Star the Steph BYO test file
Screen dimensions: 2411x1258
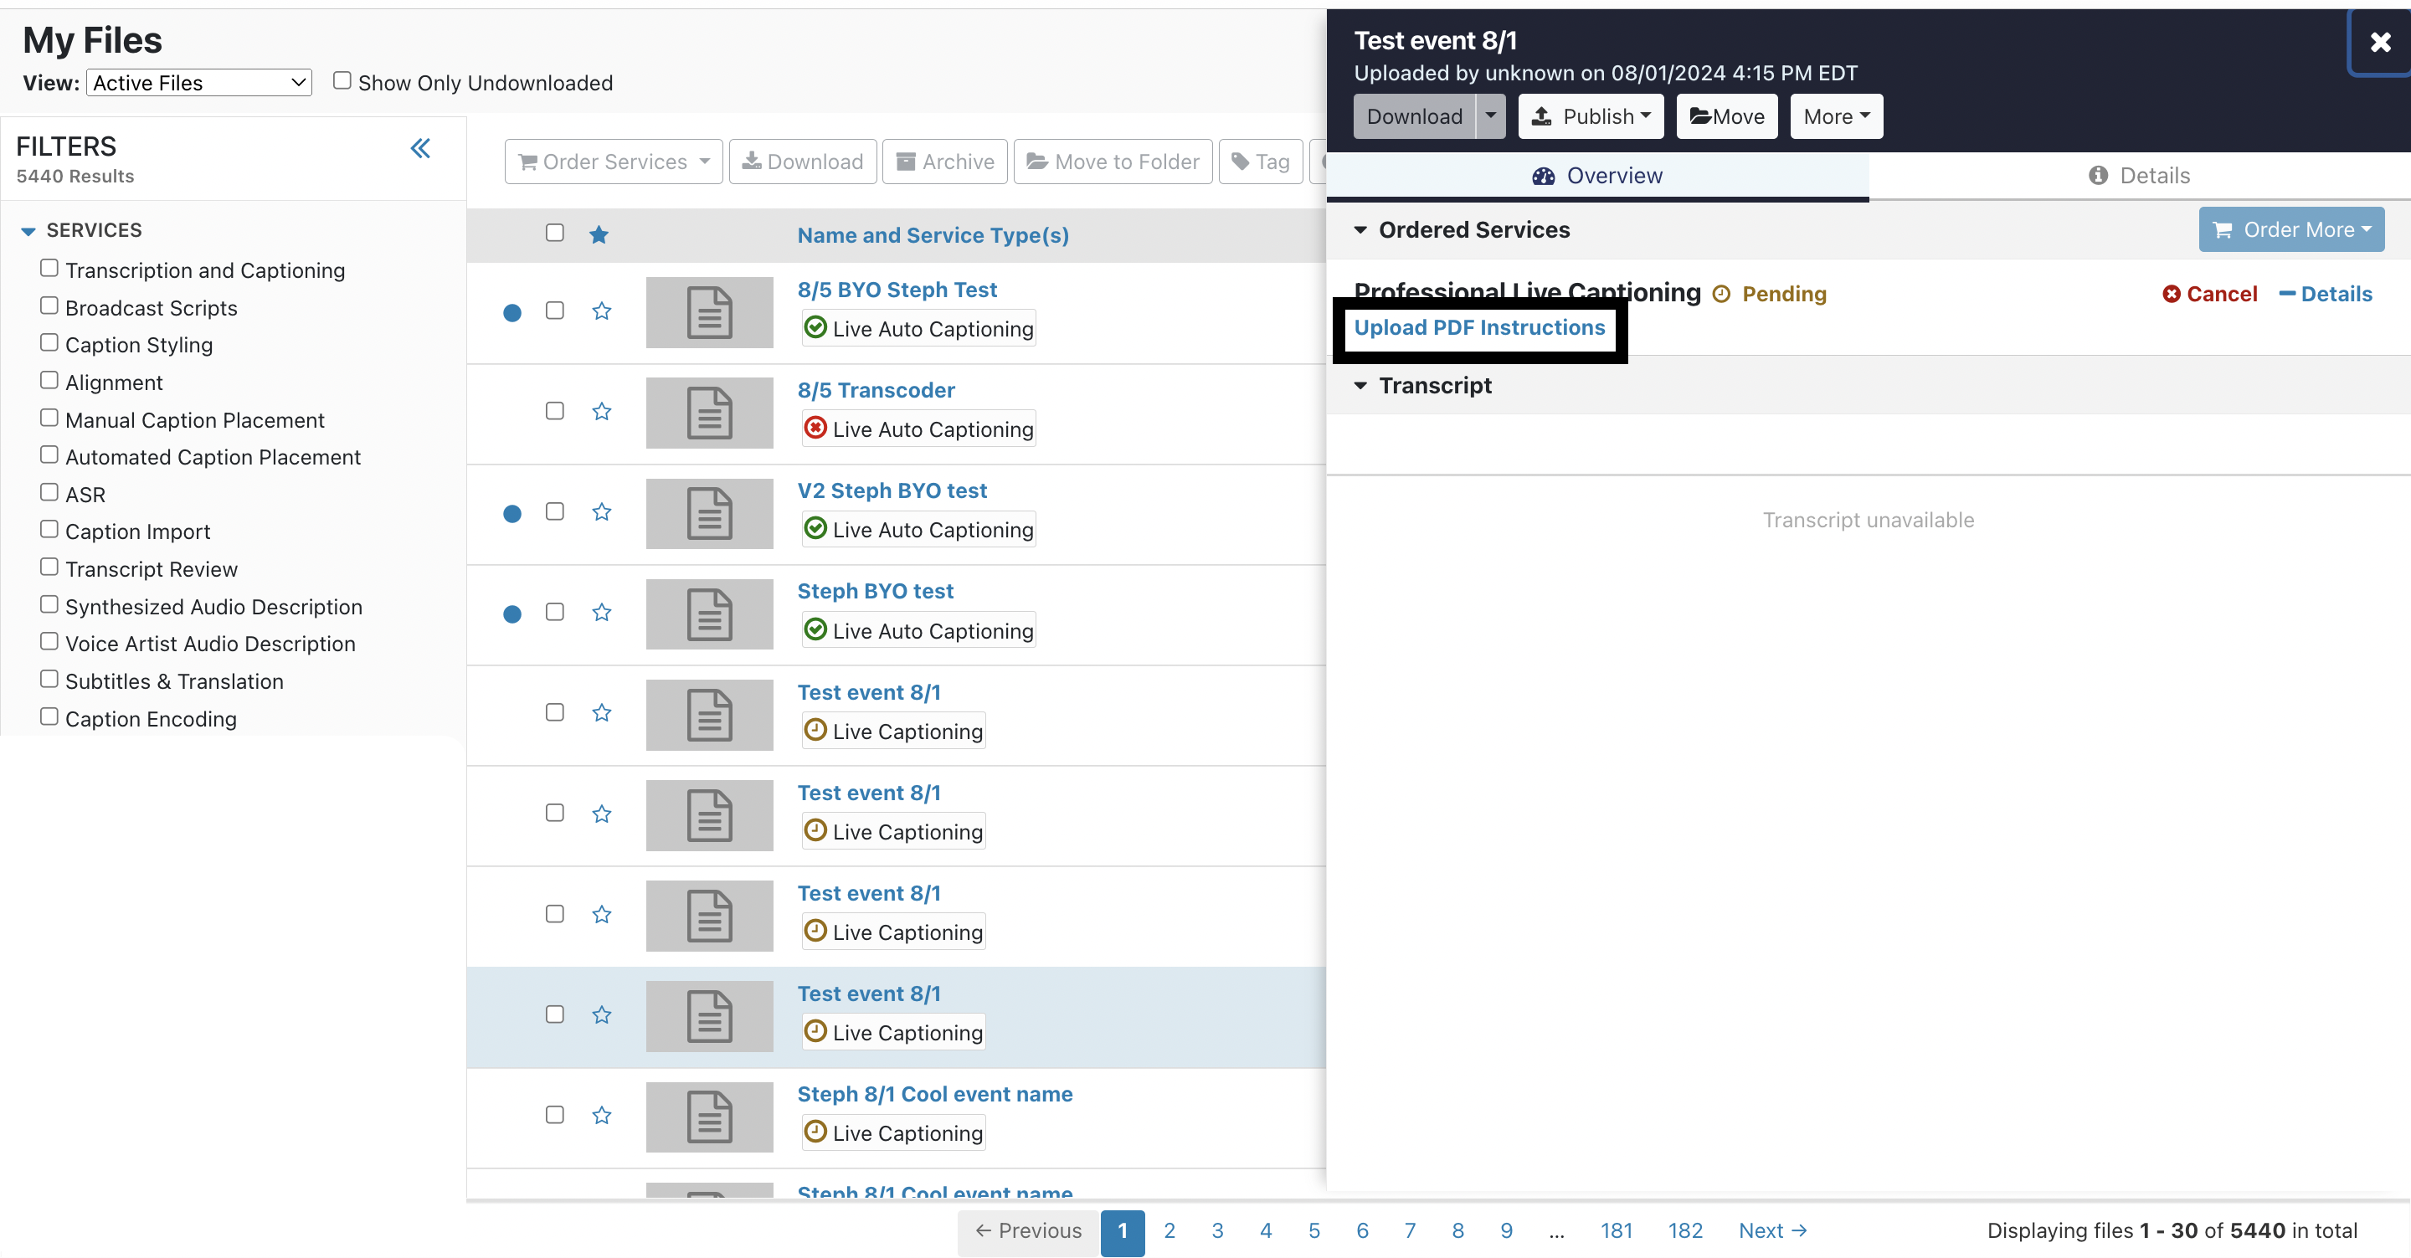pyautogui.click(x=602, y=612)
